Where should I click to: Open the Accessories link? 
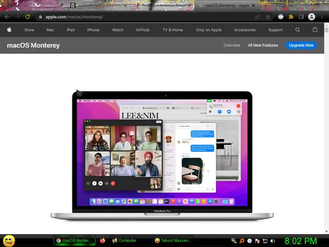tap(245, 30)
